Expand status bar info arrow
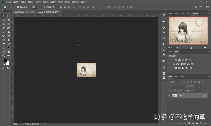This screenshot has height=126, width=211. [x=46, y=124]
